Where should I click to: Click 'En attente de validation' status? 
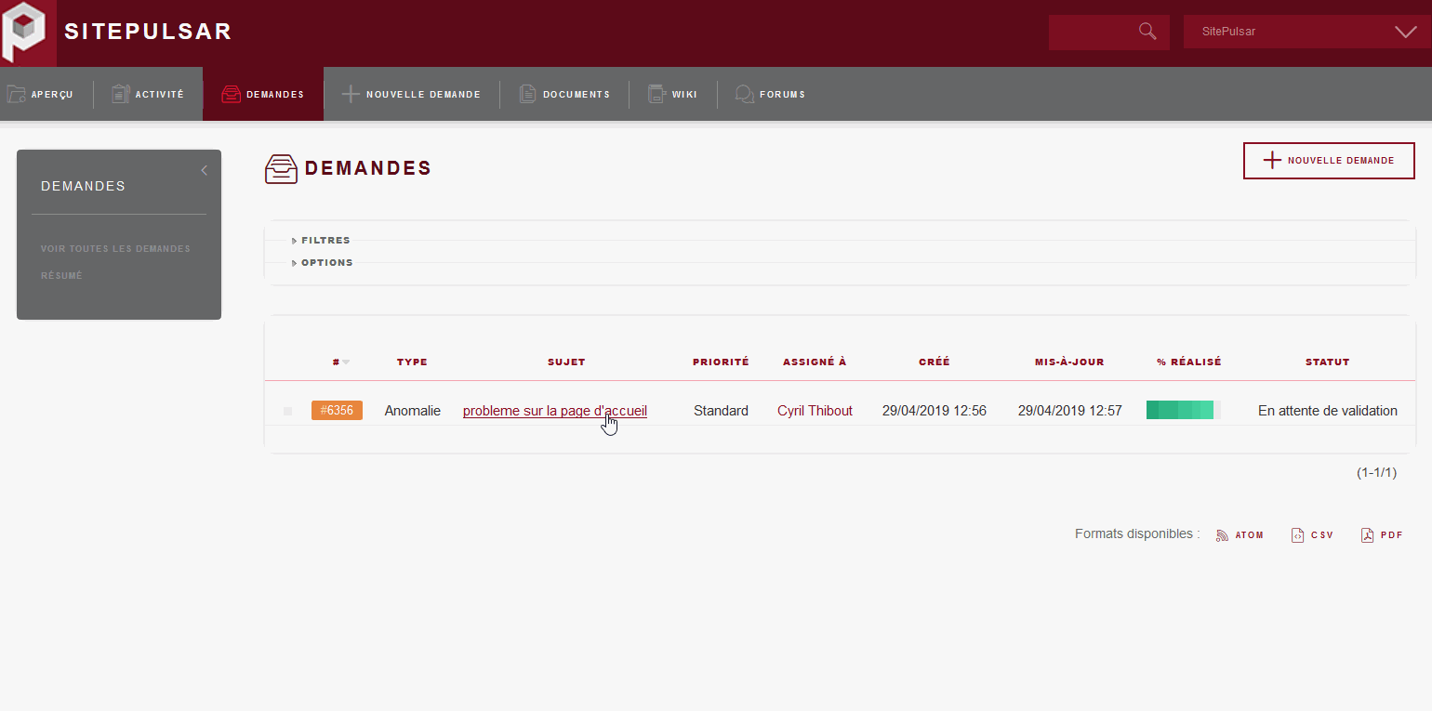click(1328, 411)
